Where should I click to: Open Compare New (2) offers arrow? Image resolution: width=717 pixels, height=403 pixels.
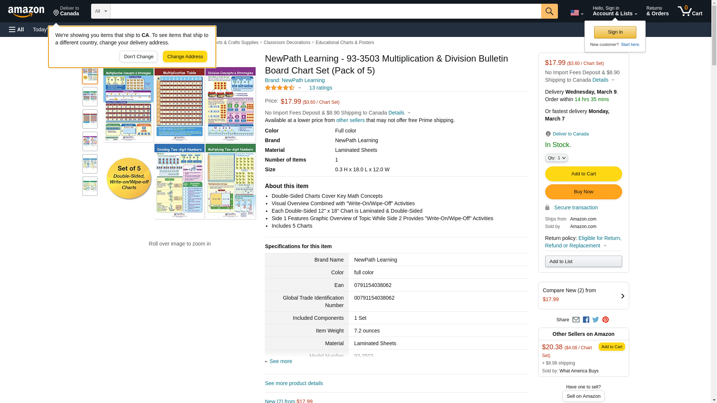point(622,296)
